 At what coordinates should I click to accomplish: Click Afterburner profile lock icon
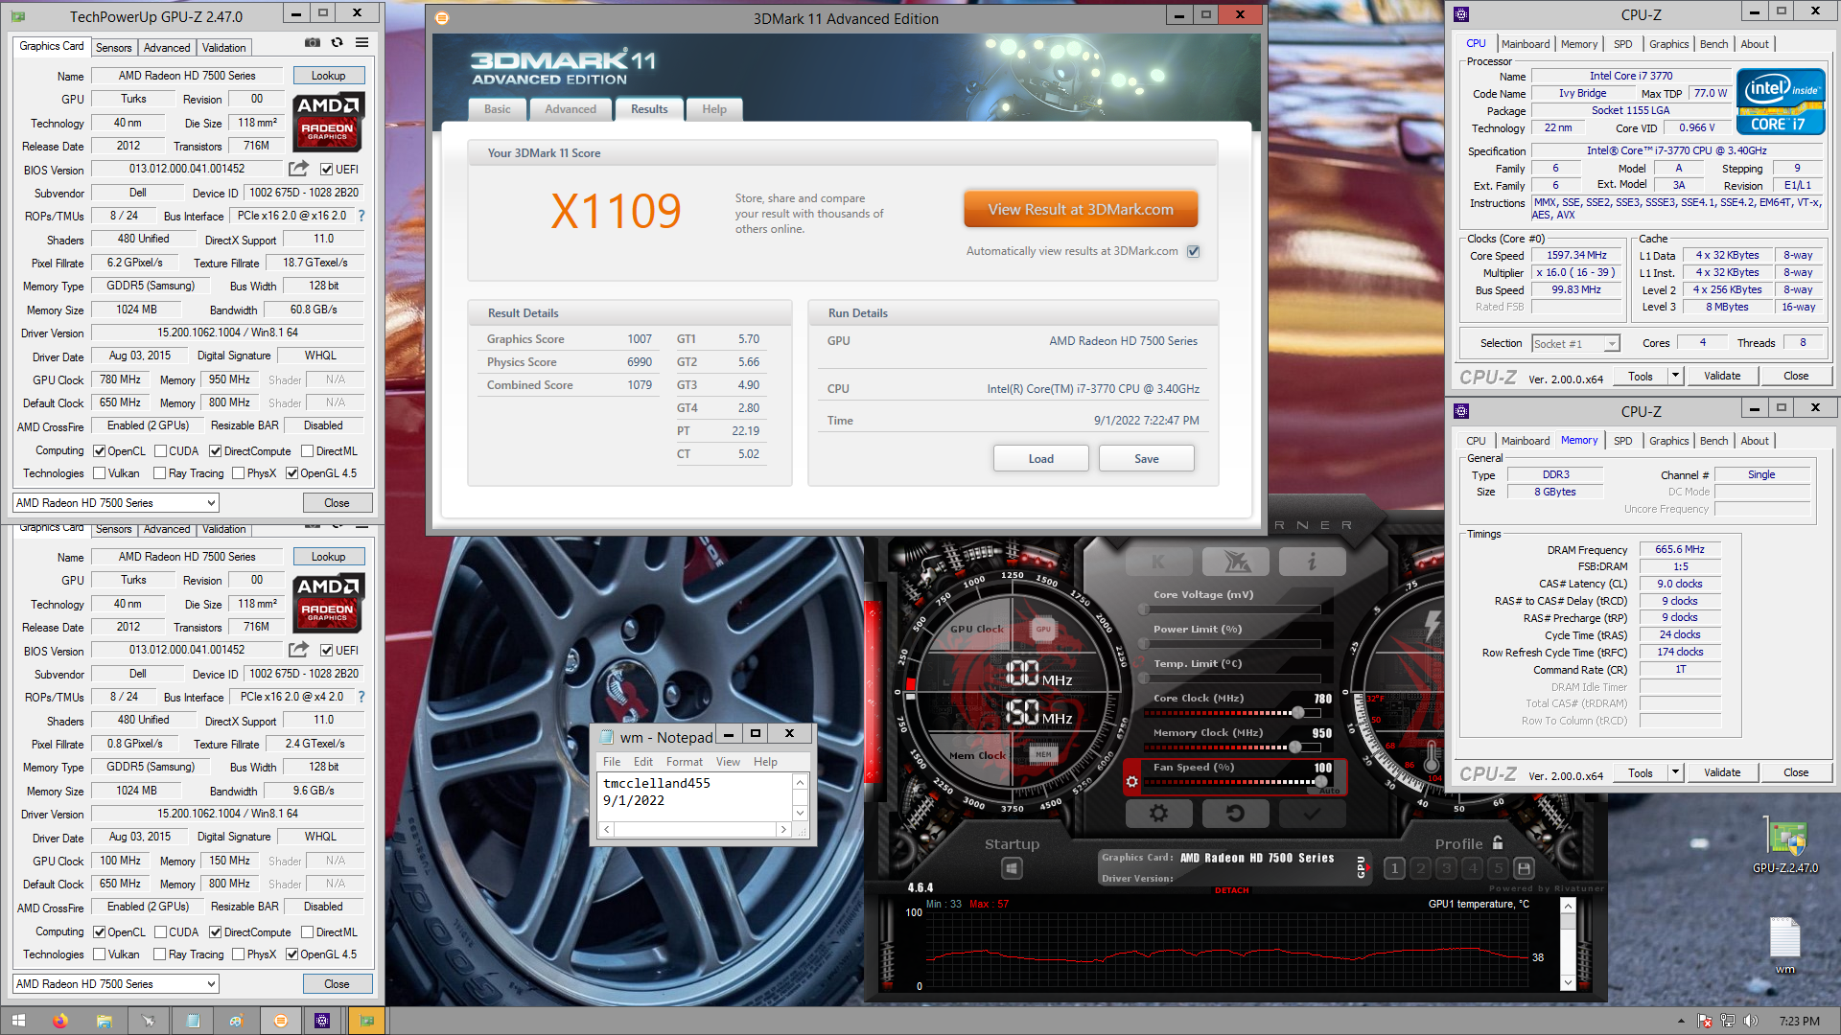[x=1498, y=842]
